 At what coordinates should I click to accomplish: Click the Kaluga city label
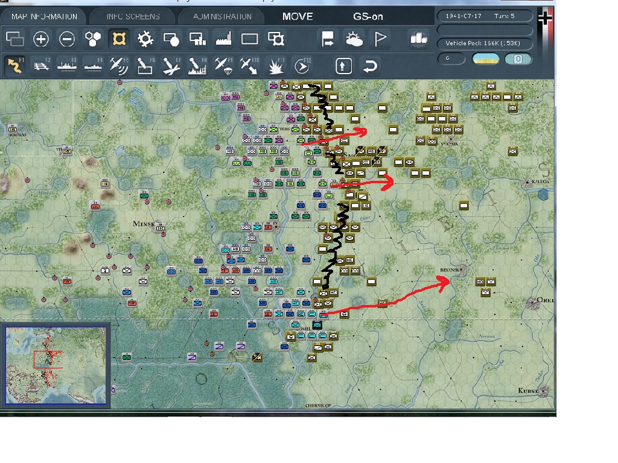tap(540, 181)
